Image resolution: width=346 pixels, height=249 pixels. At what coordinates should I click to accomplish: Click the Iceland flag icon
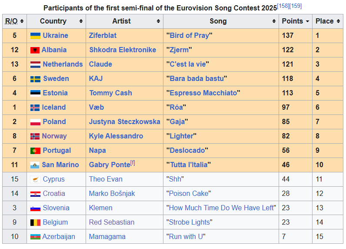(x=35, y=108)
